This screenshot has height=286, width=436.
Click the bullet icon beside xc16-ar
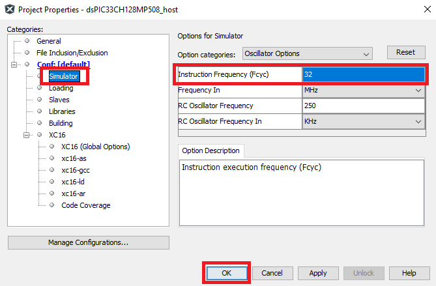coord(51,193)
